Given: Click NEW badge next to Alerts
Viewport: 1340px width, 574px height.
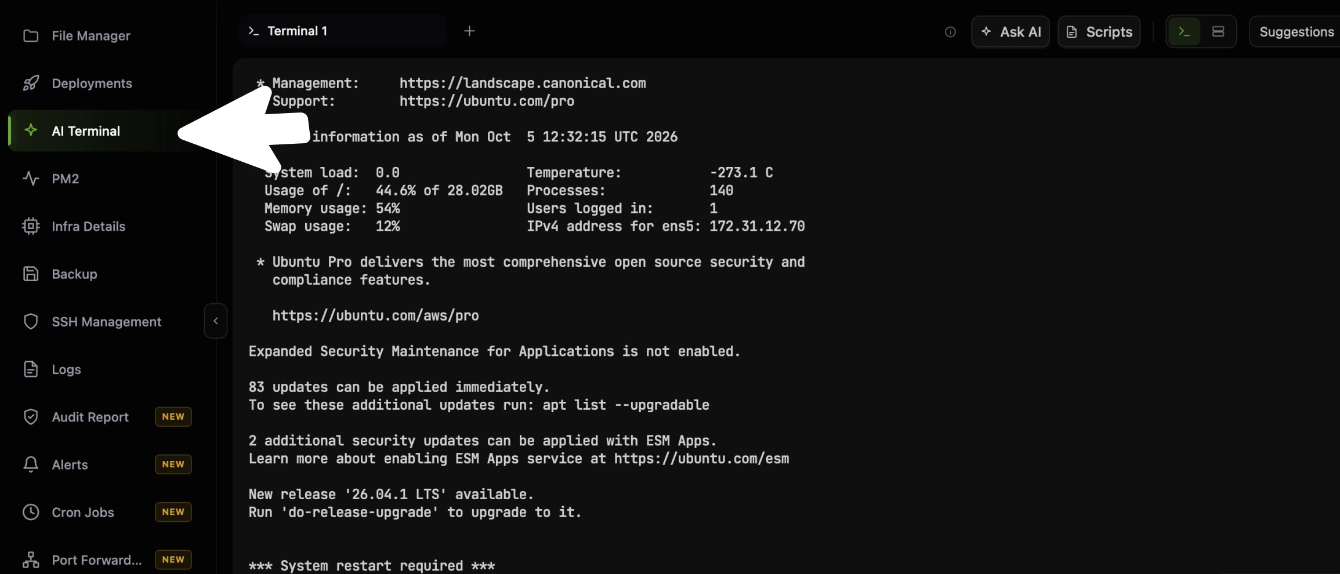Looking at the screenshot, I should coord(173,464).
